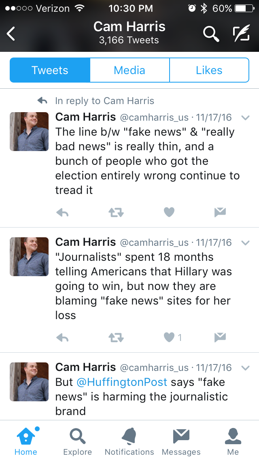The width and height of the screenshot is (259, 460).
Task: Retweet the "really bad news" tweet
Action: point(116,212)
